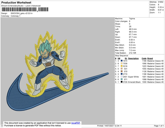165x128 pixels.
Task: Click the Width value '6.81 in'
Action: pos(161,10)
